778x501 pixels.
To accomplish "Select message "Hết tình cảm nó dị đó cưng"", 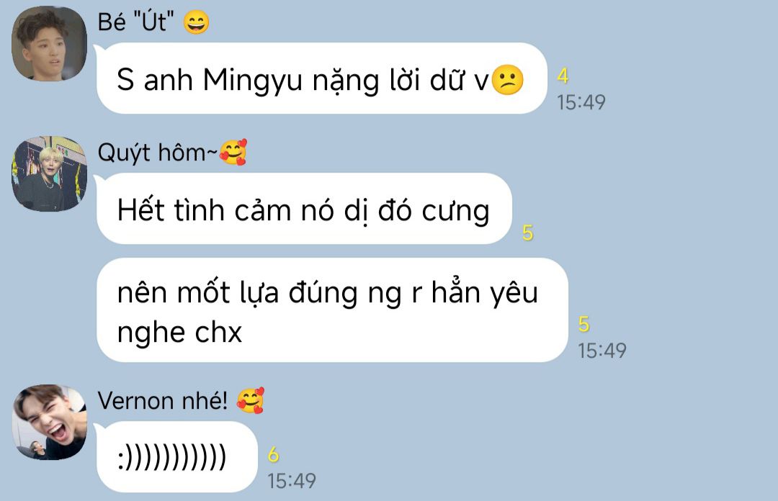I will pyautogui.click(x=304, y=209).
